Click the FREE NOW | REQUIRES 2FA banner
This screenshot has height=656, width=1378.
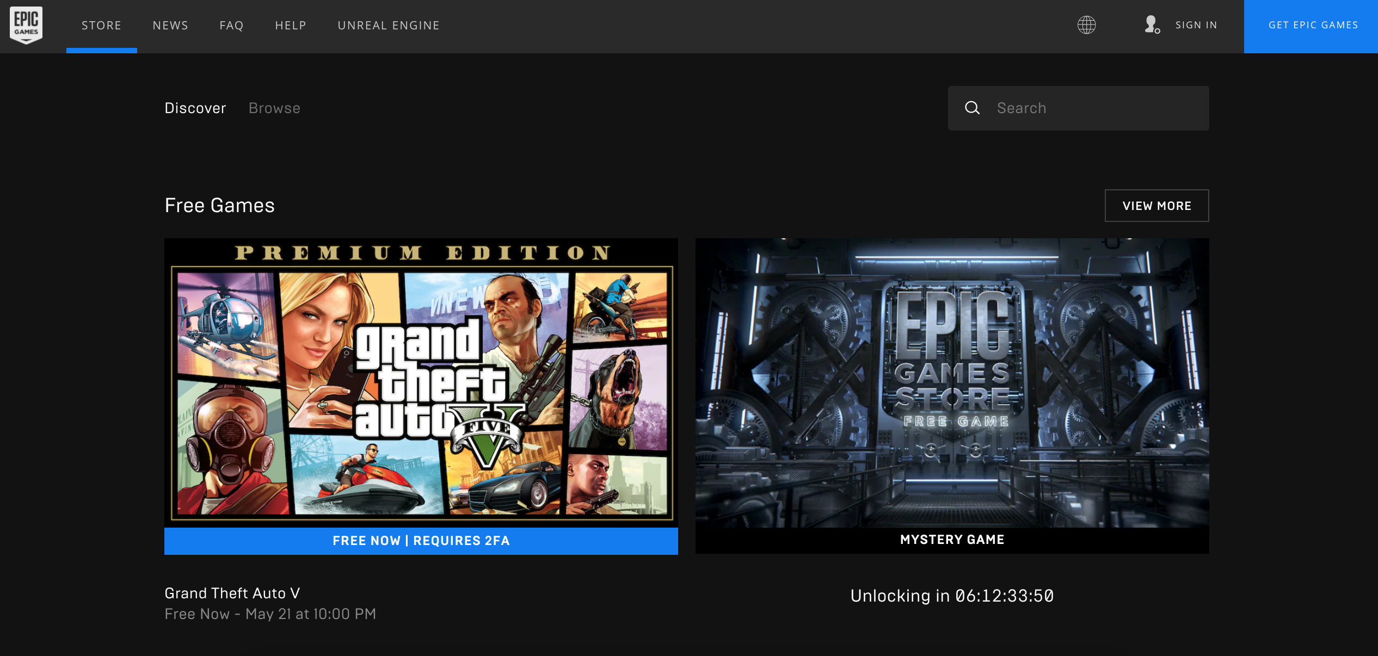(x=421, y=541)
